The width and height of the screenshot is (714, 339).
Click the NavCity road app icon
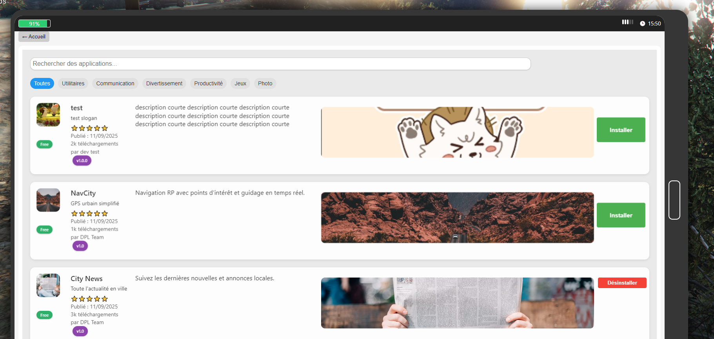[48, 200]
